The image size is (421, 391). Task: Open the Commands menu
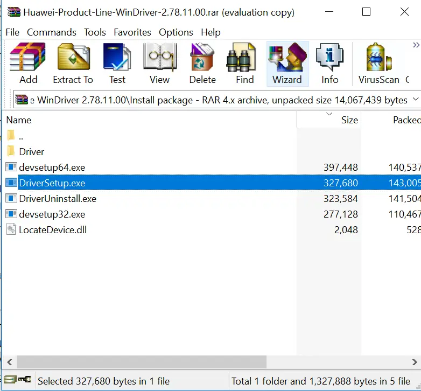click(52, 32)
